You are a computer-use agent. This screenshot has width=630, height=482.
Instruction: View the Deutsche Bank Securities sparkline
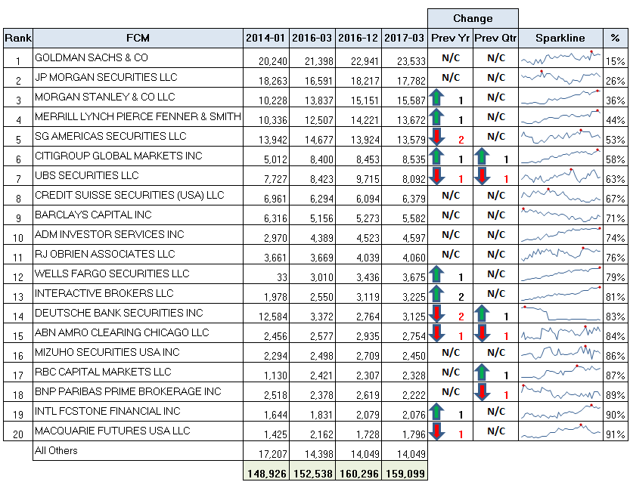coord(561,314)
